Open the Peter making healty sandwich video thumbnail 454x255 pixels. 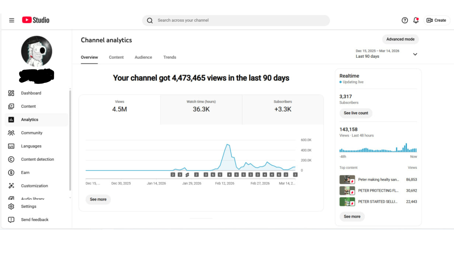[347, 180]
